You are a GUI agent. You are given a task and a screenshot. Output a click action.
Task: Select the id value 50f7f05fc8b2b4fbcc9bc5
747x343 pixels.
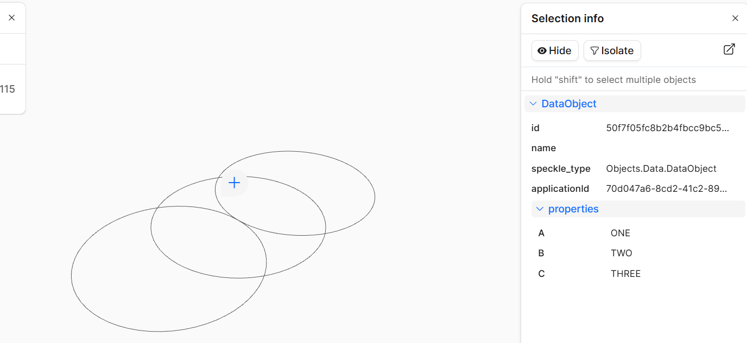[x=667, y=128]
